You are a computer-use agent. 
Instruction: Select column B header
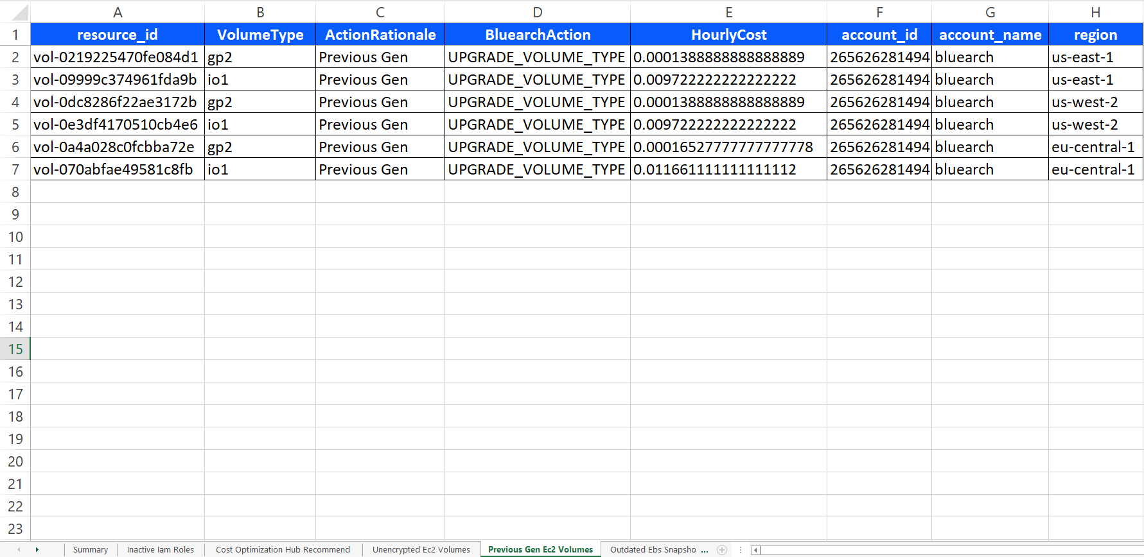point(260,12)
